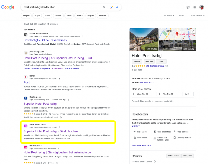Open See outside street view thumbnail
Screen dimensions: 208x164
point(177,46)
